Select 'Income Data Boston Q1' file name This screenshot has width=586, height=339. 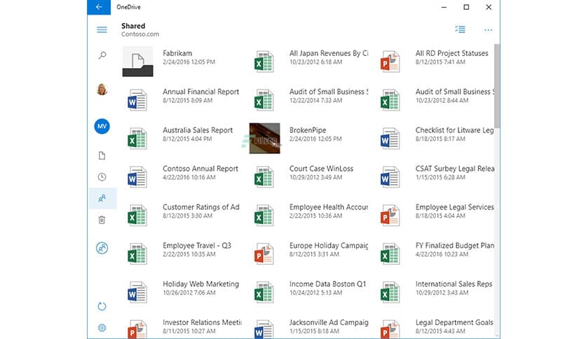(328, 284)
